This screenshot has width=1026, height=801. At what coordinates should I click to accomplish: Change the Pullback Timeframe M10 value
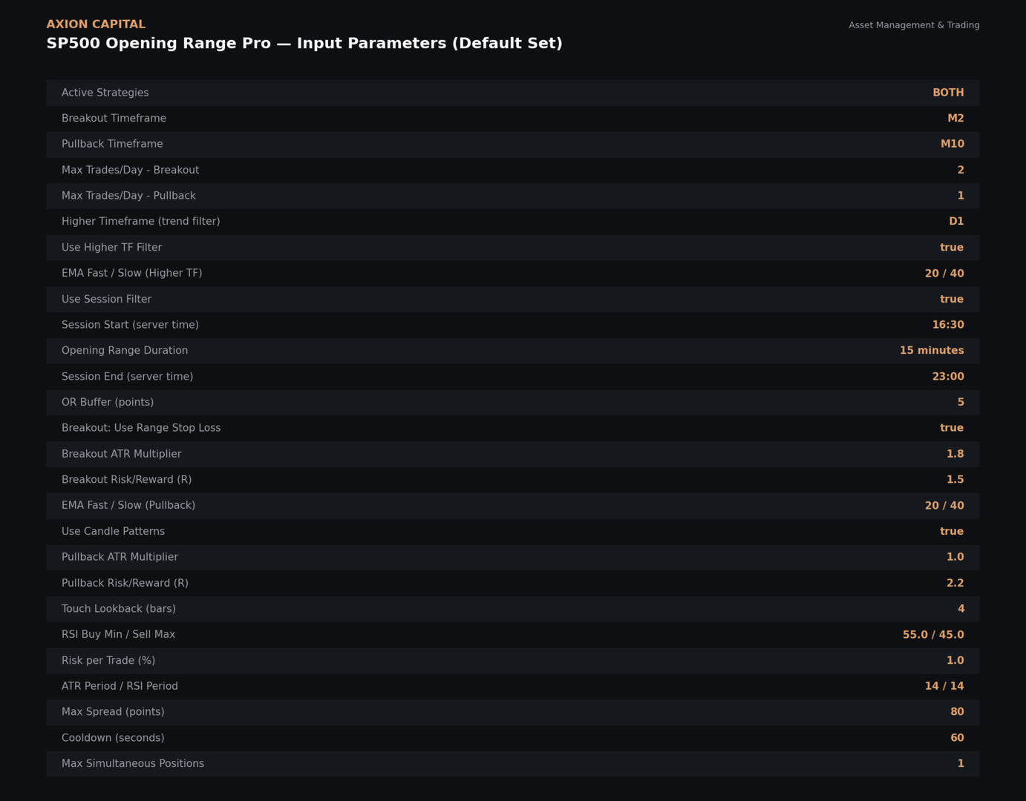pos(952,144)
